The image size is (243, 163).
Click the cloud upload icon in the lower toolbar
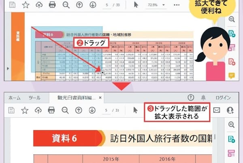tap(38, 110)
